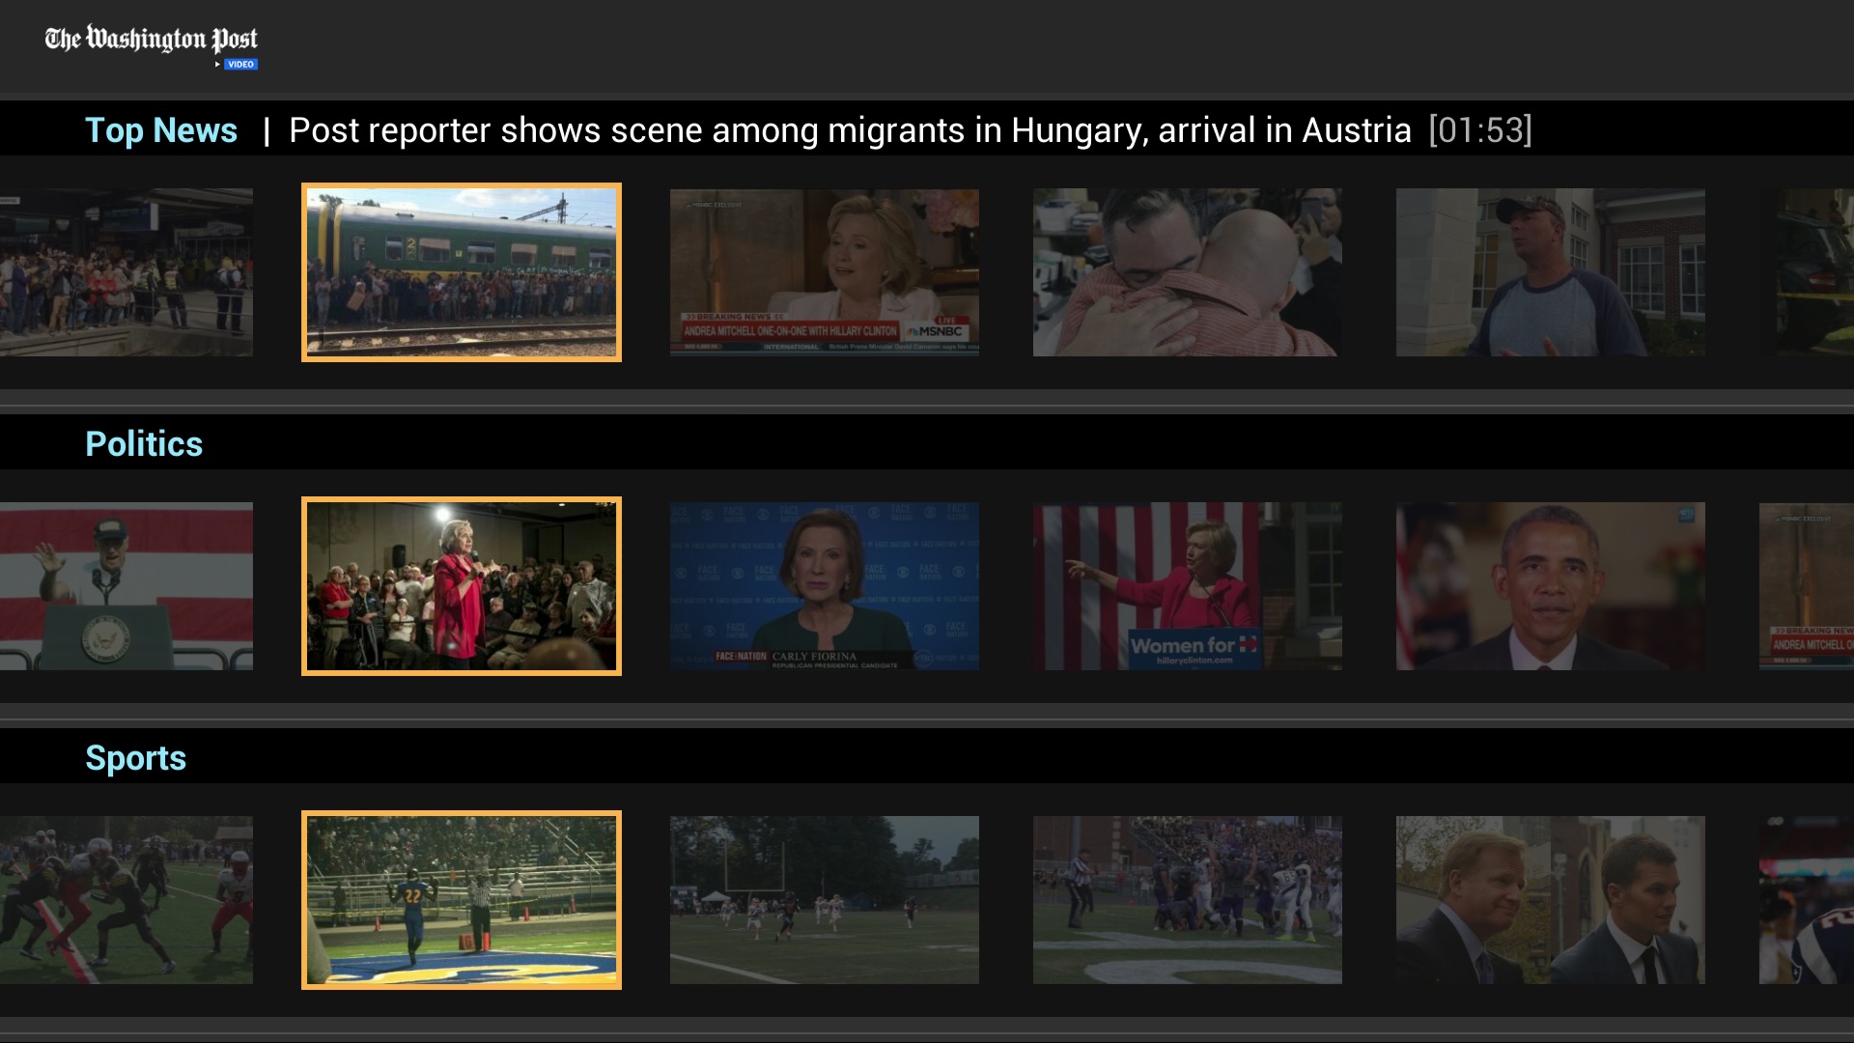This screenshot has height=1043, width=1854.
Task: Open the MSNBC Hillary Clinton interview thumbnail
Action: (824, 272)
